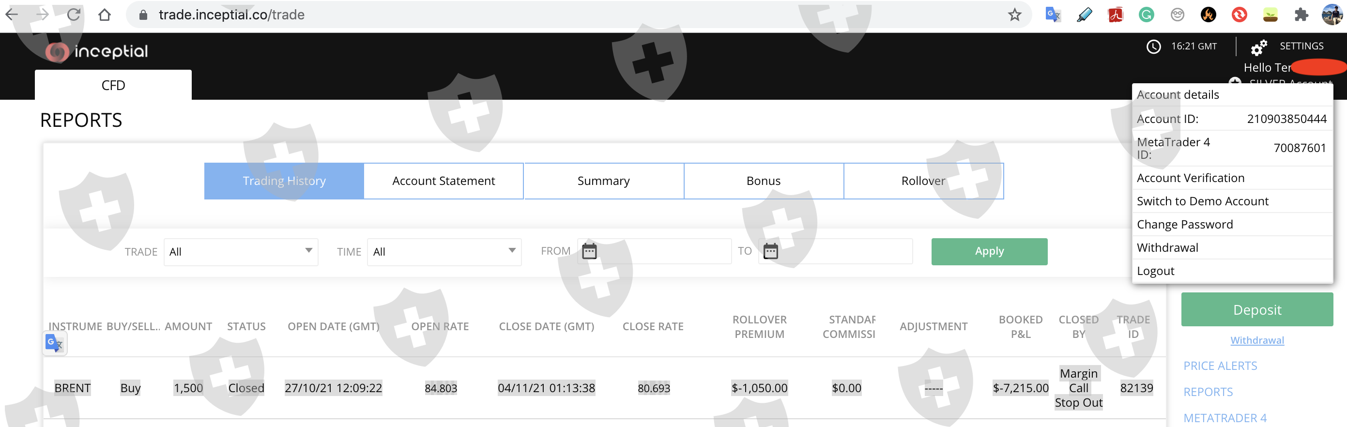Click the browser back arrow
This screenshot has height=427, width=1347.
[12, 15]
